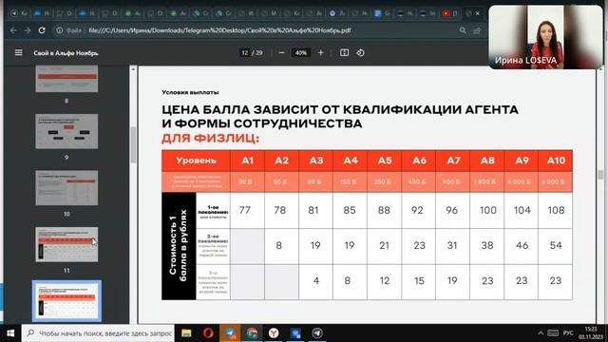The image size is (608, 342).
Task: Click the zoom out minus button in PDF toolbar
Action: click(x=282, y=53)
